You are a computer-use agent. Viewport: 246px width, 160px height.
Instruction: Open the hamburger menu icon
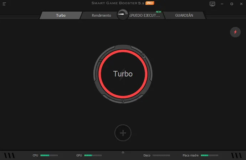pos(4,4)
